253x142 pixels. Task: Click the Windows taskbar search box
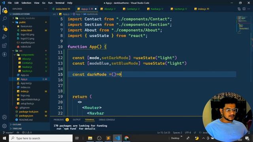[x=41, y=138]
